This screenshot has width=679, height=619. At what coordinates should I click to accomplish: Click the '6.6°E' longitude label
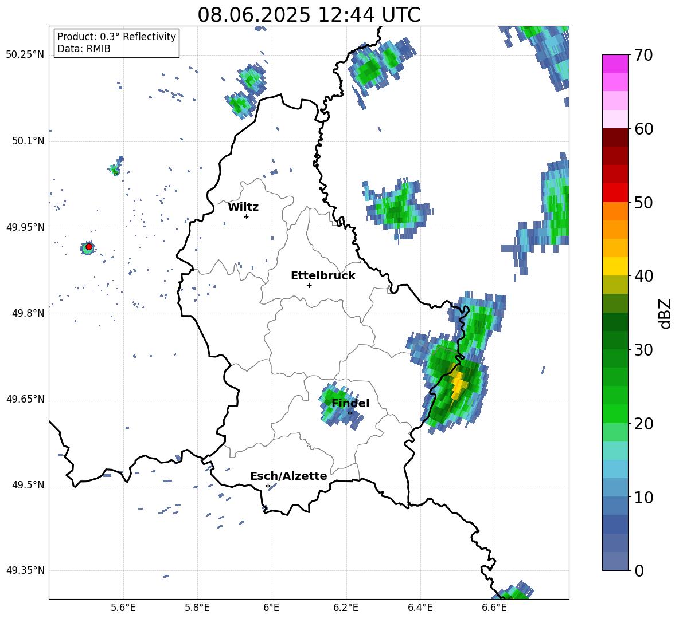pyautogui.click(x=494, y=608)
